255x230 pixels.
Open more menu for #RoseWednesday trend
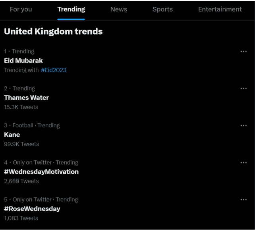tap(243, 199)
